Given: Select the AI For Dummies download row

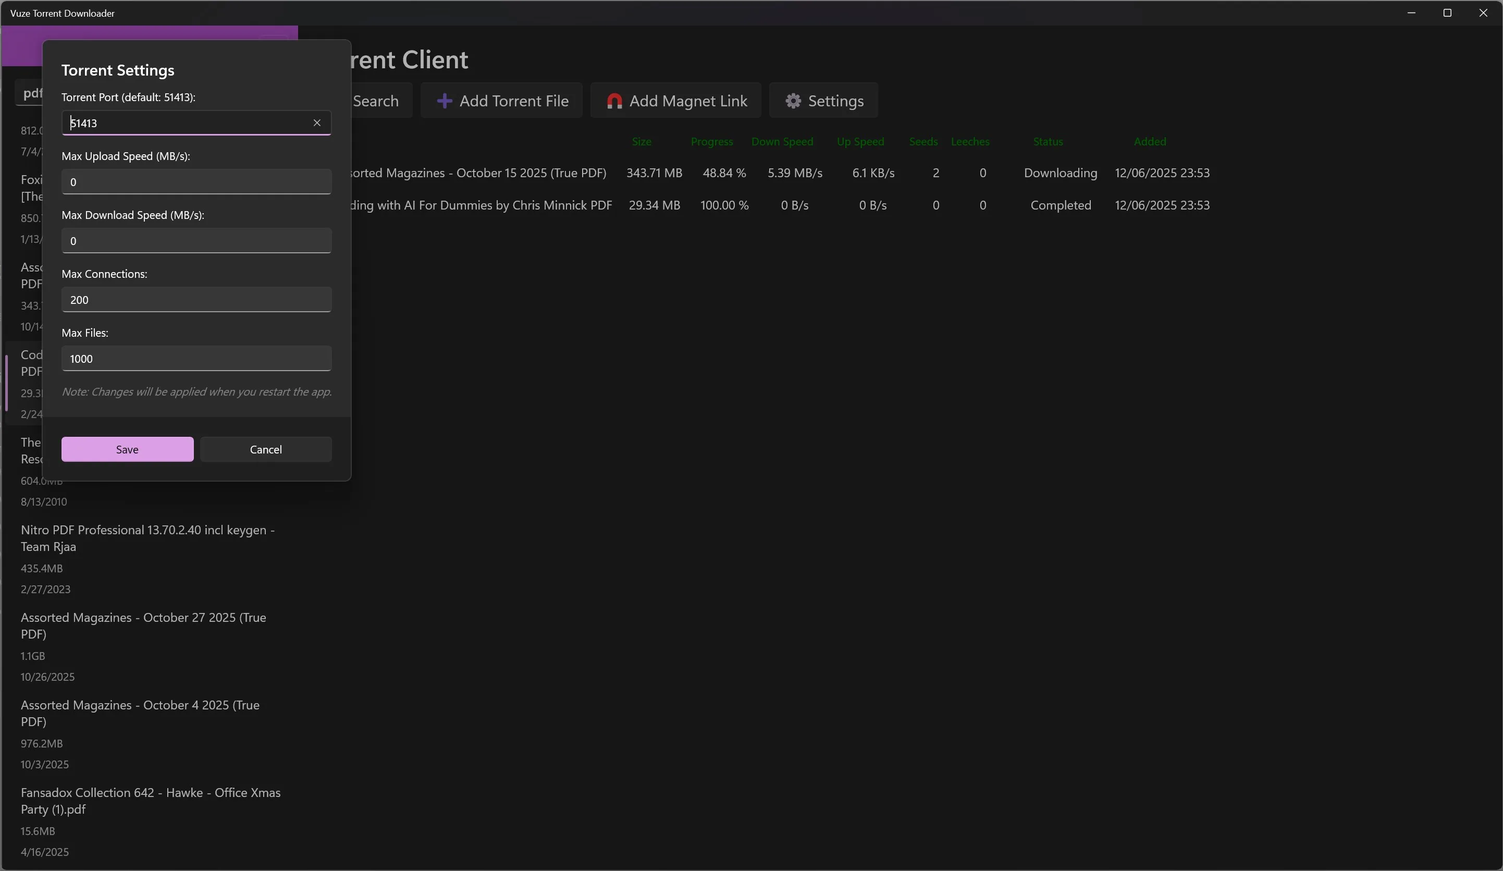Looking at the screenshot, I should pyautogui.click(x=781, y=205).
